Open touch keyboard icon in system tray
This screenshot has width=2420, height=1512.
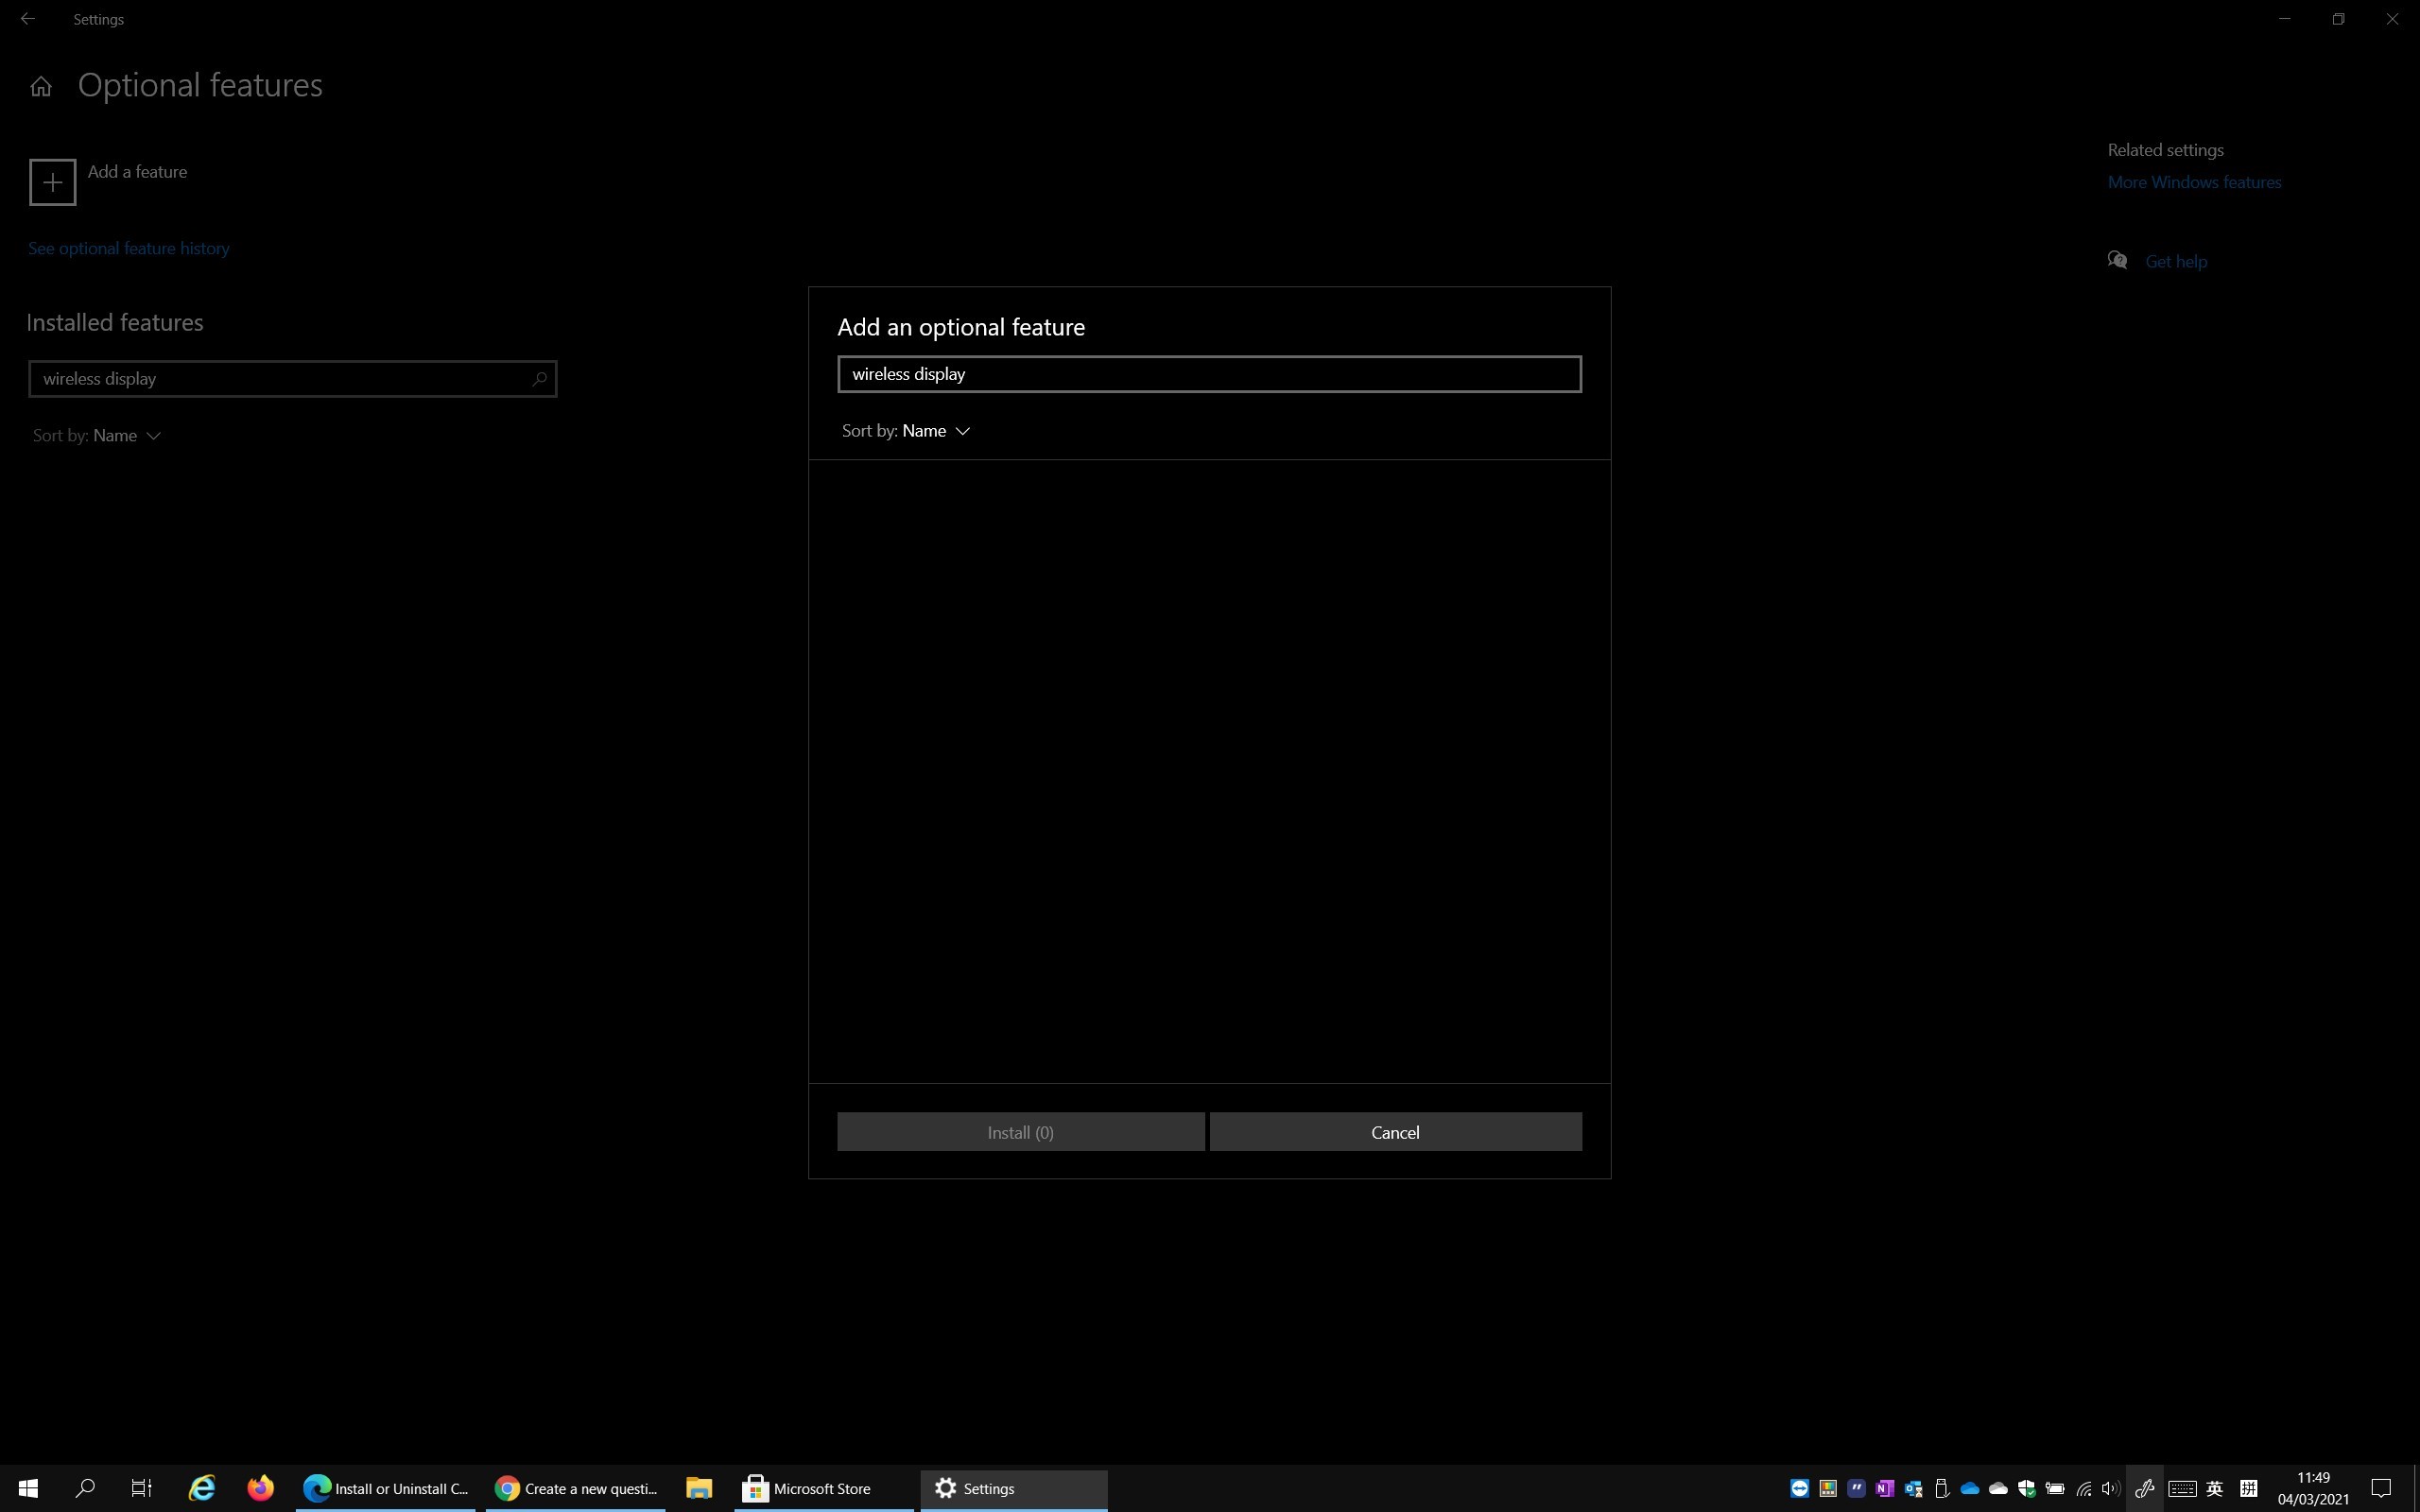[x=2182, y=1488]
